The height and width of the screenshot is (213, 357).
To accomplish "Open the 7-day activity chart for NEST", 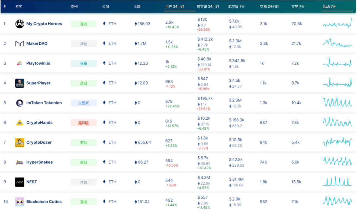I will pyautogui.click(x=337, y=182).
